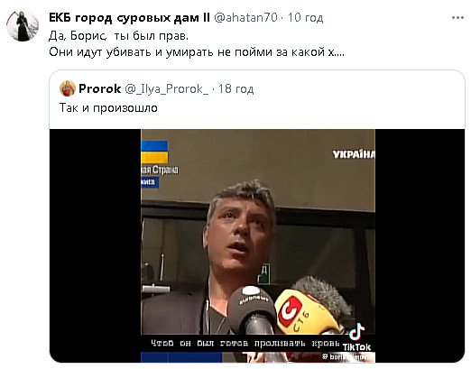The image size is (471, 369).
Task: Click the TikTok logo watermark on the video
Action: 357,337
